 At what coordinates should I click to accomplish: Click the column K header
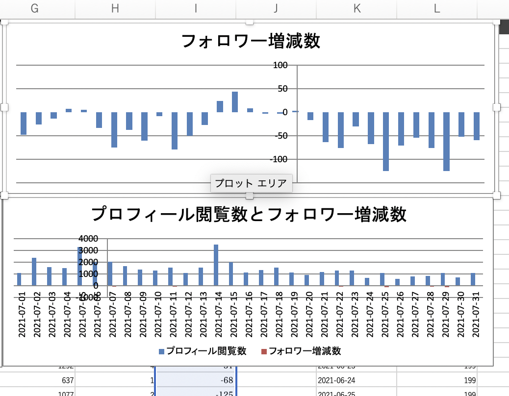[x=356, y=8]
